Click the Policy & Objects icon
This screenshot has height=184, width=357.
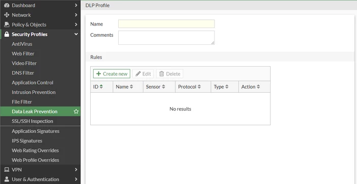click(7, 24)
